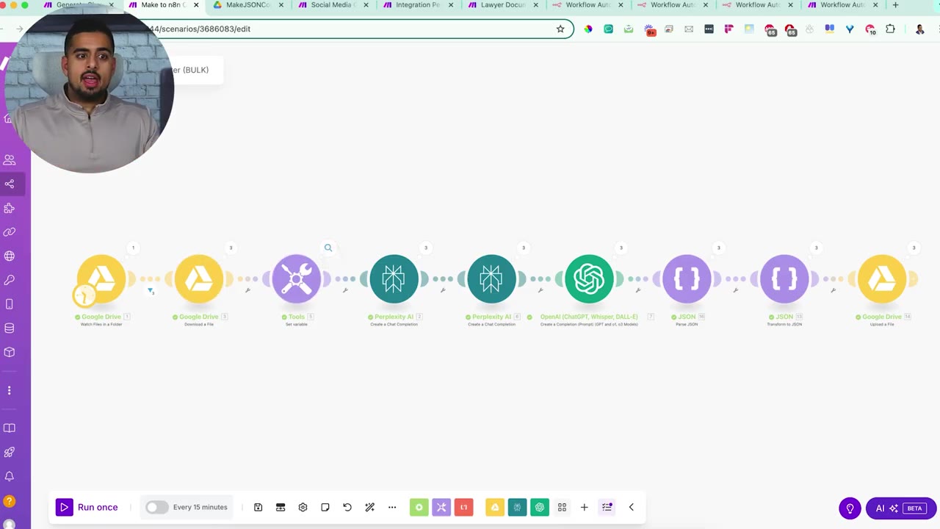This screenshot has height=529, width=940.
Task: Click the red text parser tool icon
Action: 464,507
